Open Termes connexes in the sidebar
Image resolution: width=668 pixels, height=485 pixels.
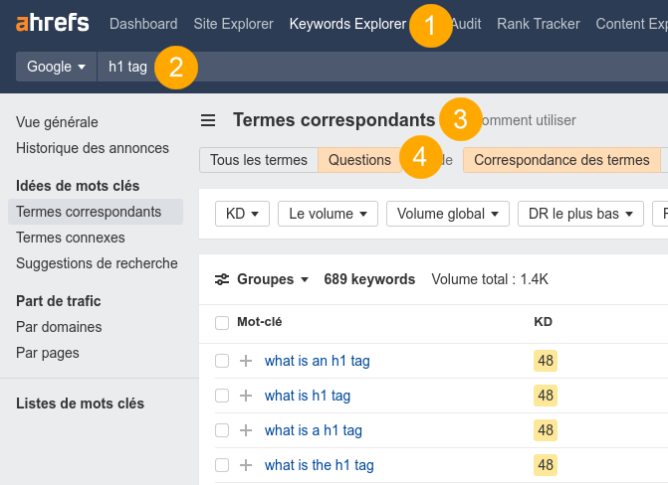71,238
